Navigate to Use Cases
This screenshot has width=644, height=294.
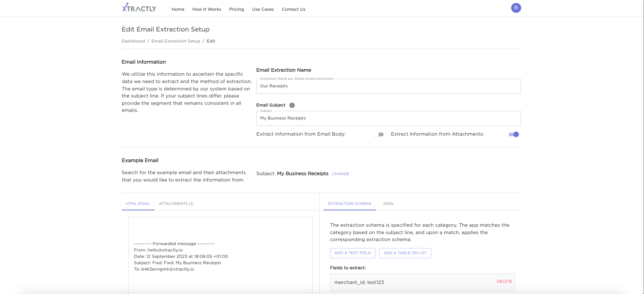pyautogui.click(x=263, y=9)
